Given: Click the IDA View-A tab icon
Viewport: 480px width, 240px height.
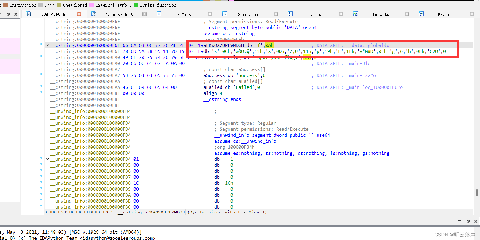Looking at the screenshot, I should pos(28,14).
